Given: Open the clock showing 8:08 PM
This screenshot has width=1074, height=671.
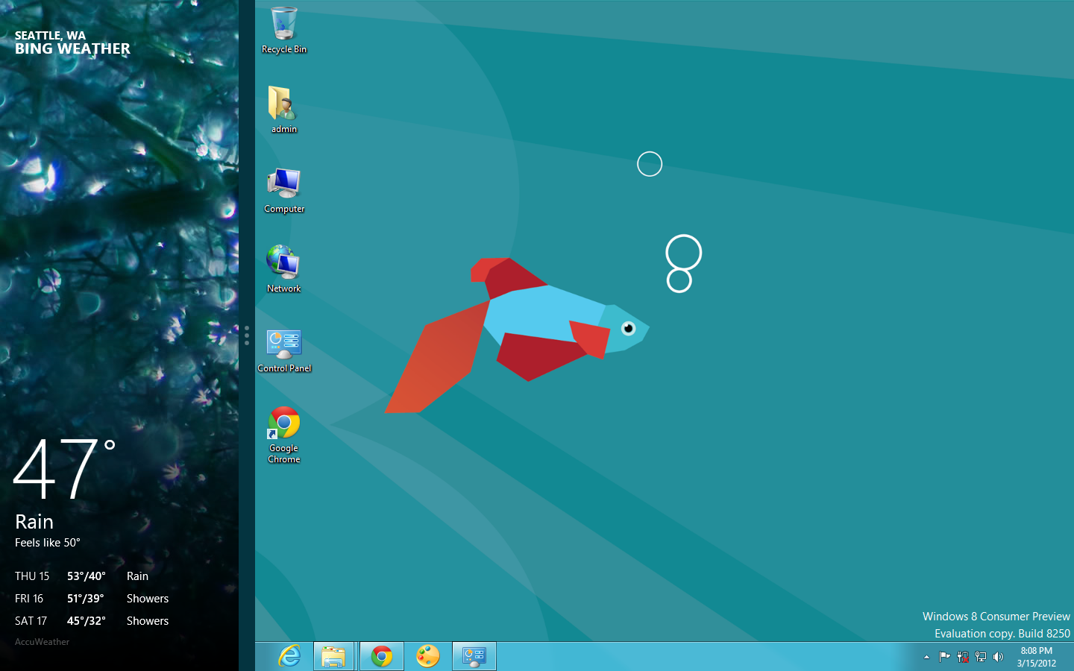Looking at the screenshot, I should coord(1037,657).
